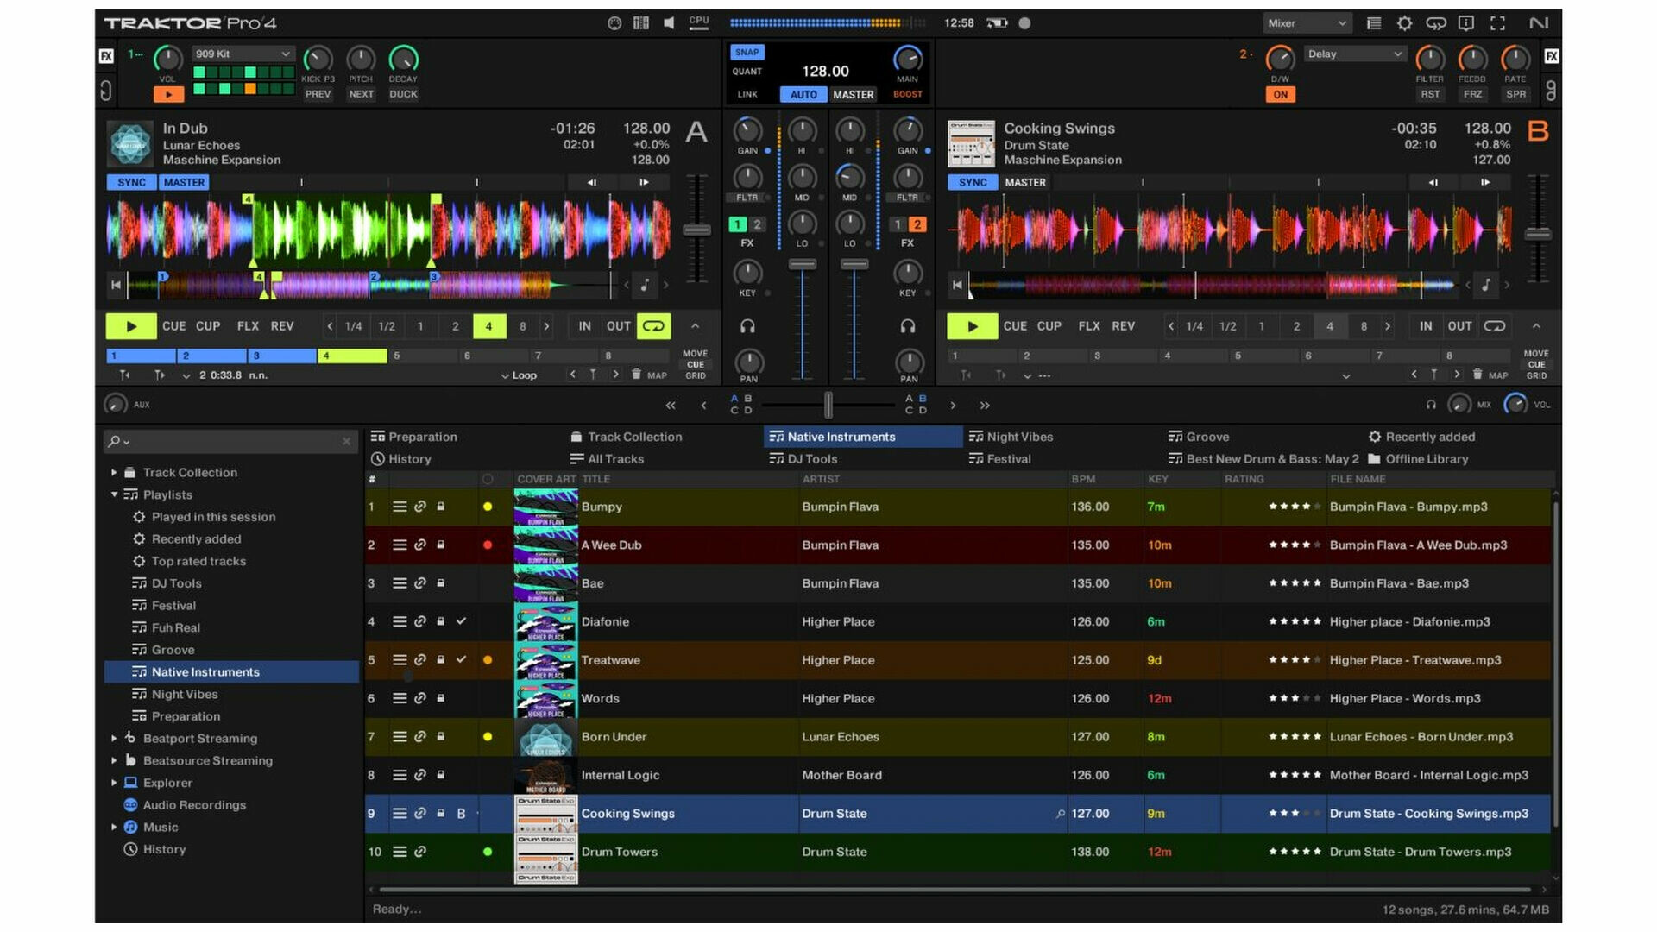Click deck A CUE button
Viewport: 1657px width, 932px height.
coord(173,326)
